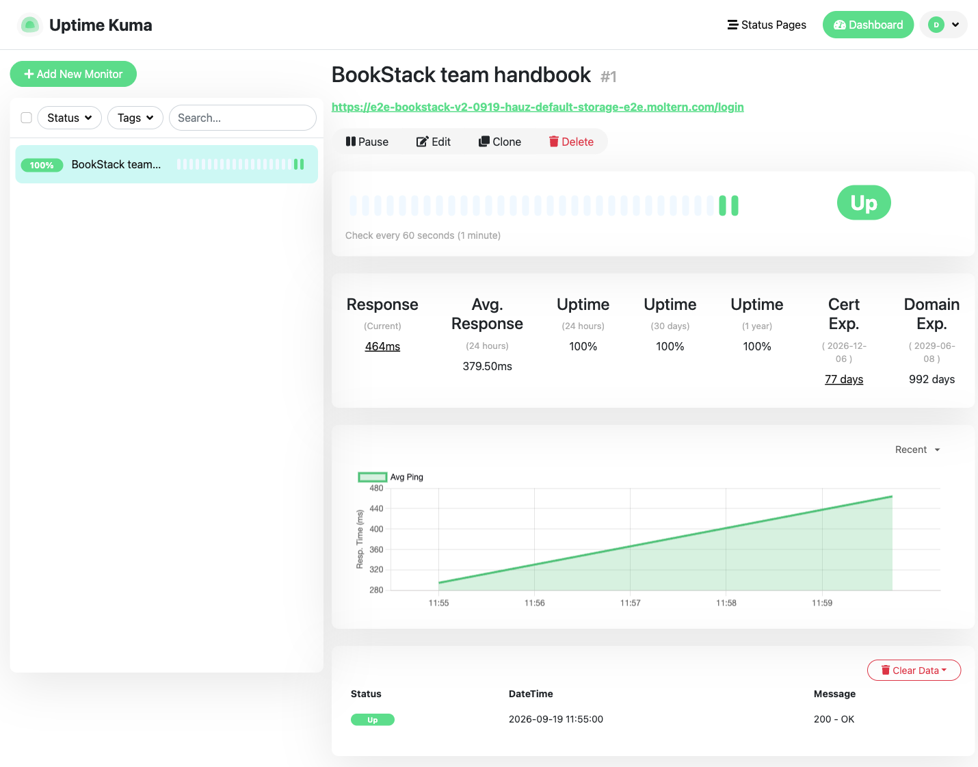Open the BookStack login URL link
Screen dimensions: 978x767
[x=538, y=107]
